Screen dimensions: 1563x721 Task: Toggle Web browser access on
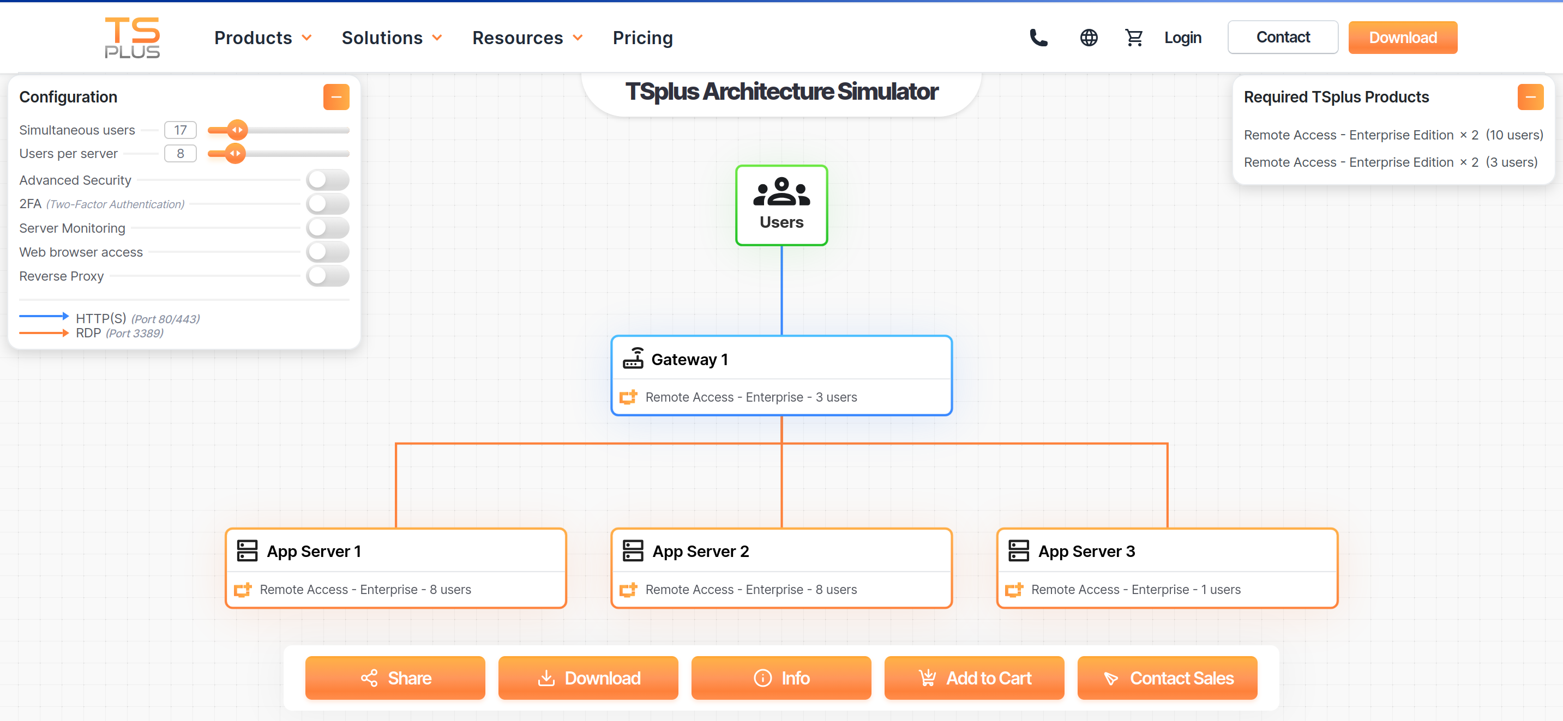point(328,252)
